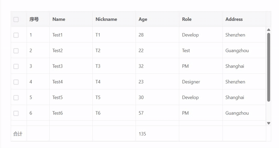This screenshot has width=279, height=148.
Task: Check the select-all header checkbox
Action: pyautogui.click(x=16, y=20)
